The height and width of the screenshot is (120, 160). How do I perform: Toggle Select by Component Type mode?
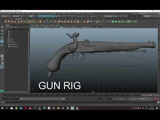point(33,16)
